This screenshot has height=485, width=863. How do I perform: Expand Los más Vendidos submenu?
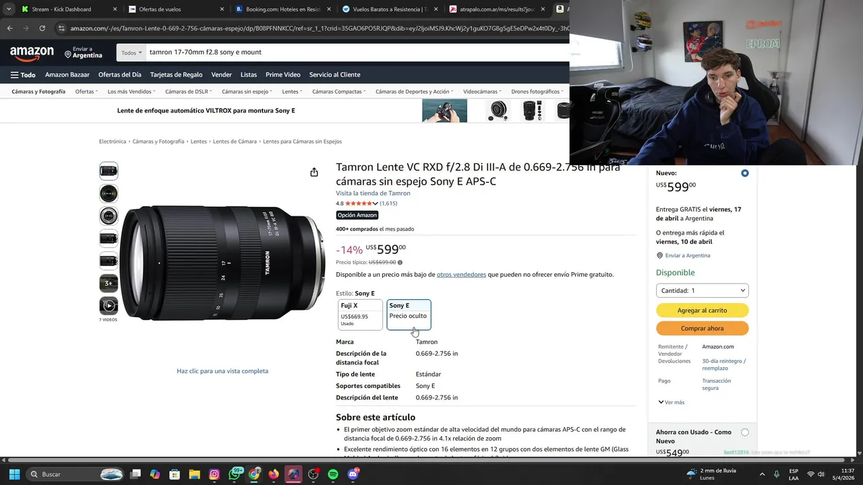(x=131, y=92)
